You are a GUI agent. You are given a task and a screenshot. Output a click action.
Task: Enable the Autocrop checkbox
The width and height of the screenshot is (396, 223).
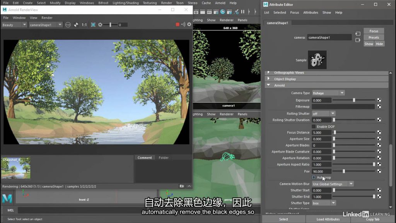pos(314,177)
